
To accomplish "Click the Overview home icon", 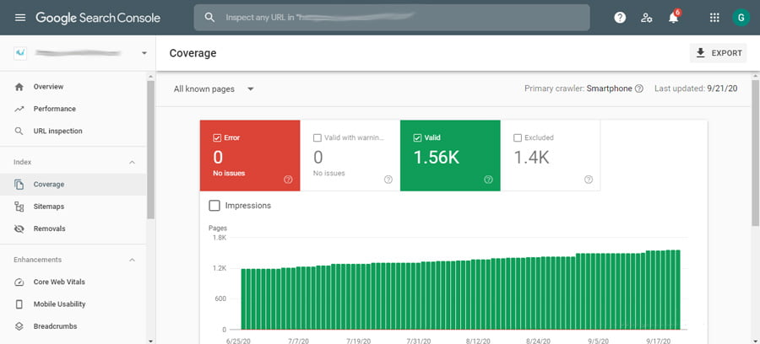I will click(19, 87).
